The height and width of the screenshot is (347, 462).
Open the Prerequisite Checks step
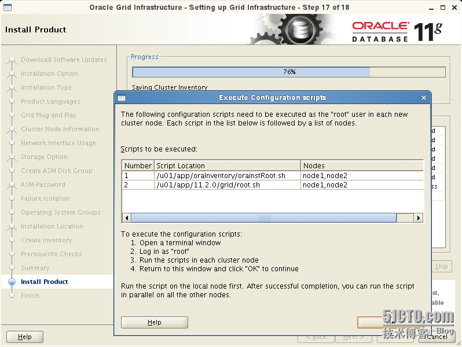click(x=52, y=254)
